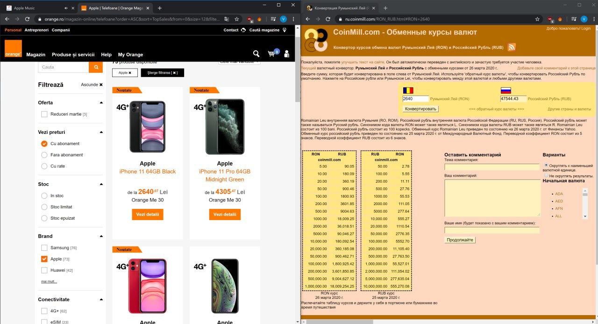Show more brands via mai mult link
This screenshot has width=598, height=324.
[49, 282]
